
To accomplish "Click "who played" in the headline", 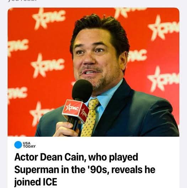I will [x=113, y=157].
